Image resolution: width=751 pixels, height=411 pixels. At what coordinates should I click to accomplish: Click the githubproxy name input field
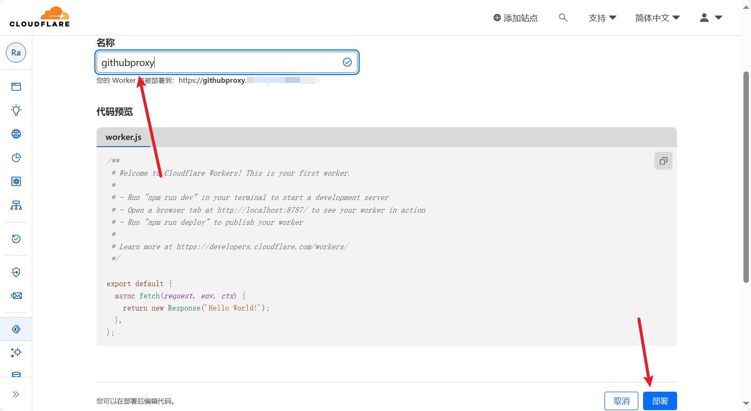(x=218, y=63)
